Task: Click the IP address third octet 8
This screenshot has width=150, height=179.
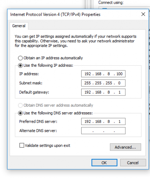Action: point(108,74)
